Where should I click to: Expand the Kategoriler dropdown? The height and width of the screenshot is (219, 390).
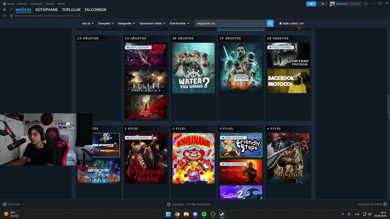(x=126, y=23)
